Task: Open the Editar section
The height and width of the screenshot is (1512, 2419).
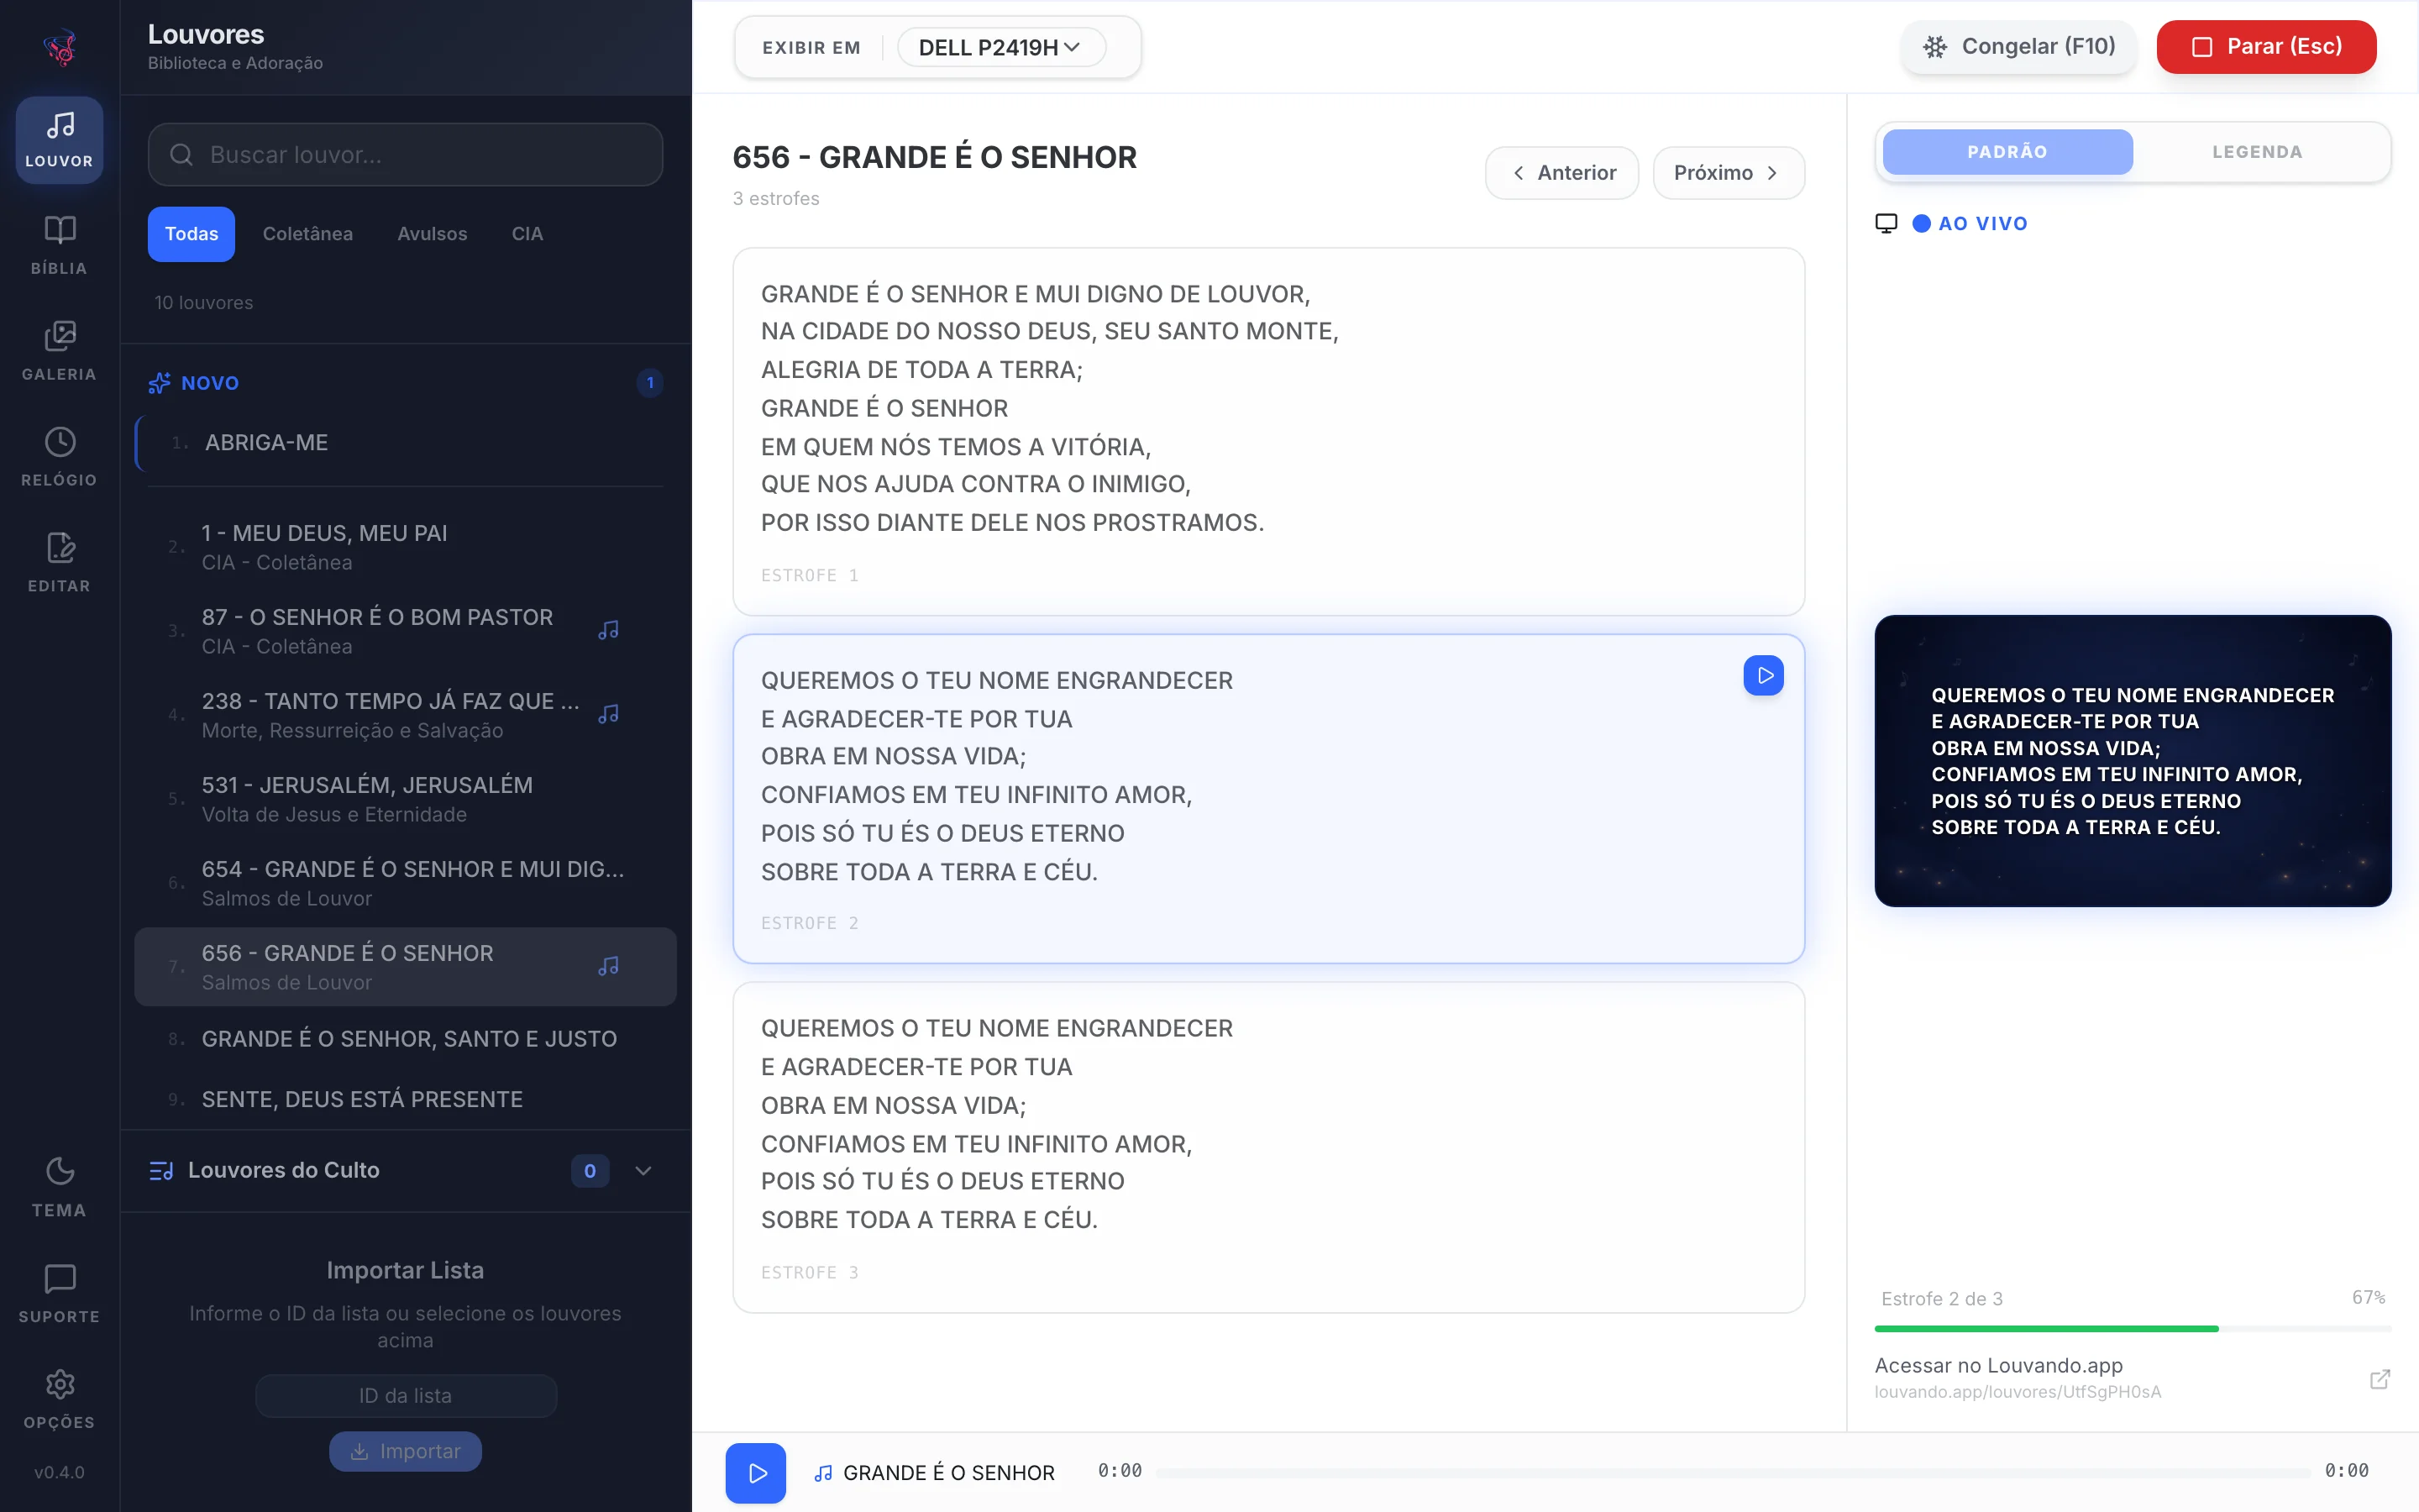Action: click(x=59, y=564)
